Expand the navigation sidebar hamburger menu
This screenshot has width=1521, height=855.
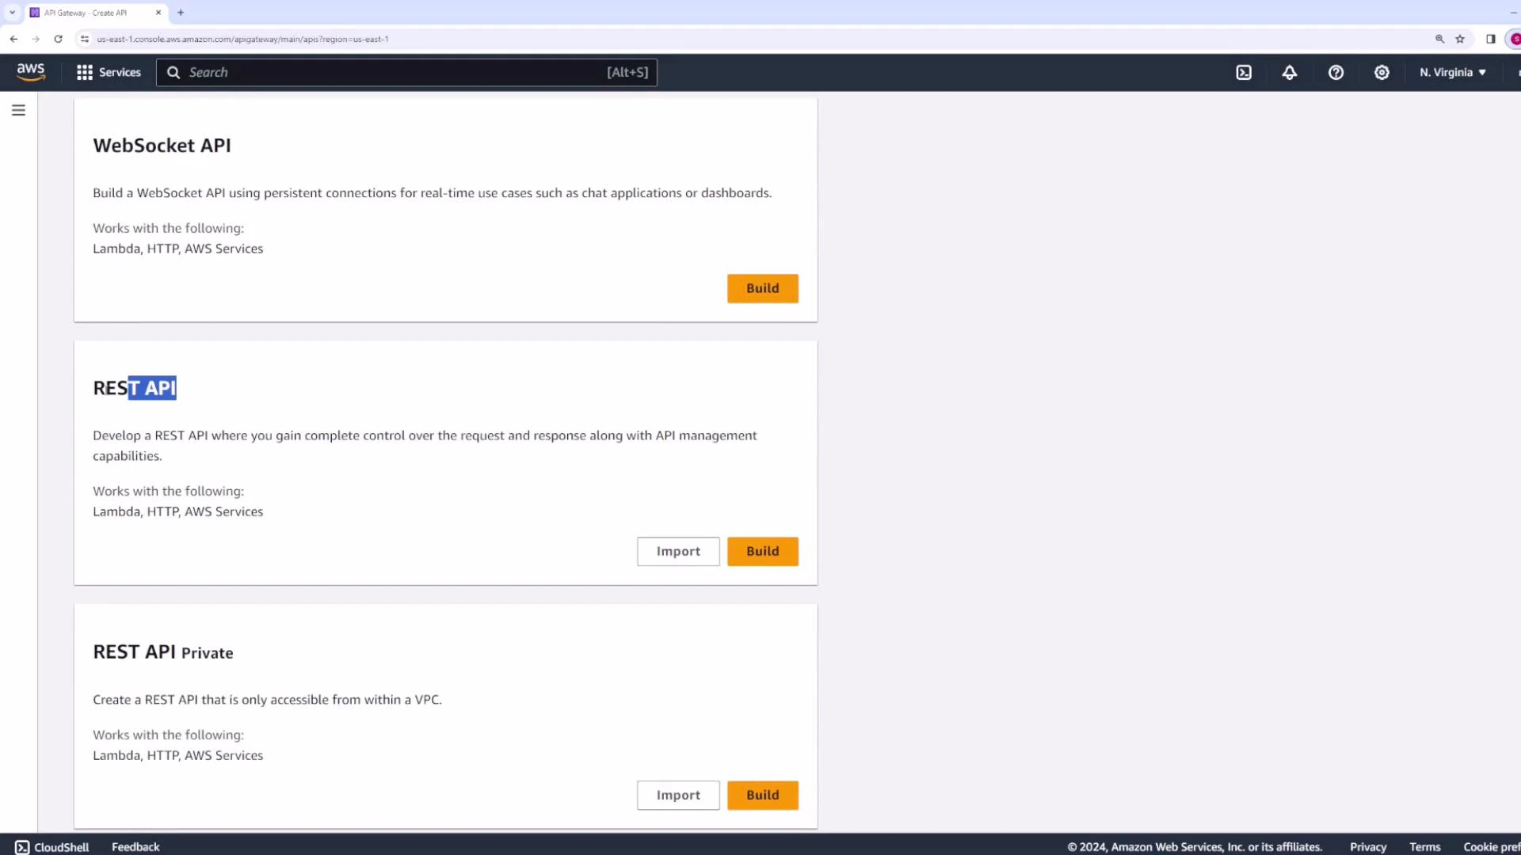click(18, 110)
